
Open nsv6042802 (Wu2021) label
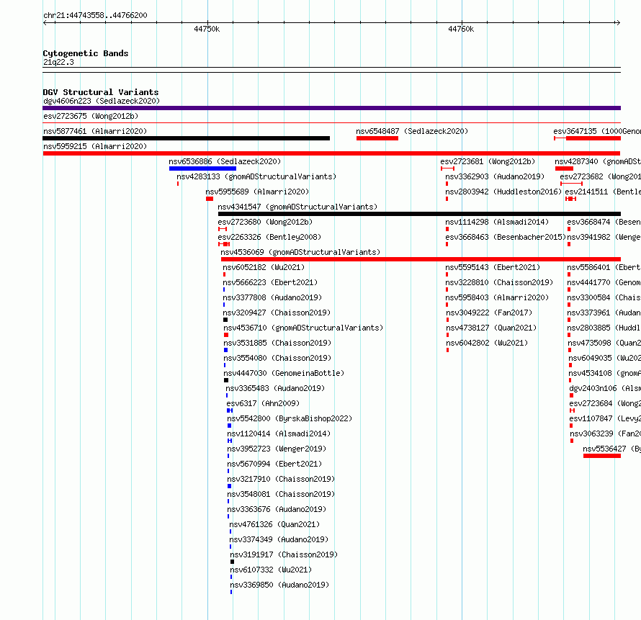[x=488, y=343]
